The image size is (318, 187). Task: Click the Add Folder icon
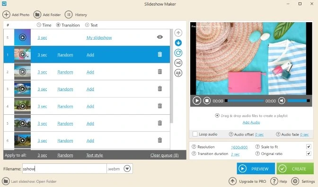[37, 15]
